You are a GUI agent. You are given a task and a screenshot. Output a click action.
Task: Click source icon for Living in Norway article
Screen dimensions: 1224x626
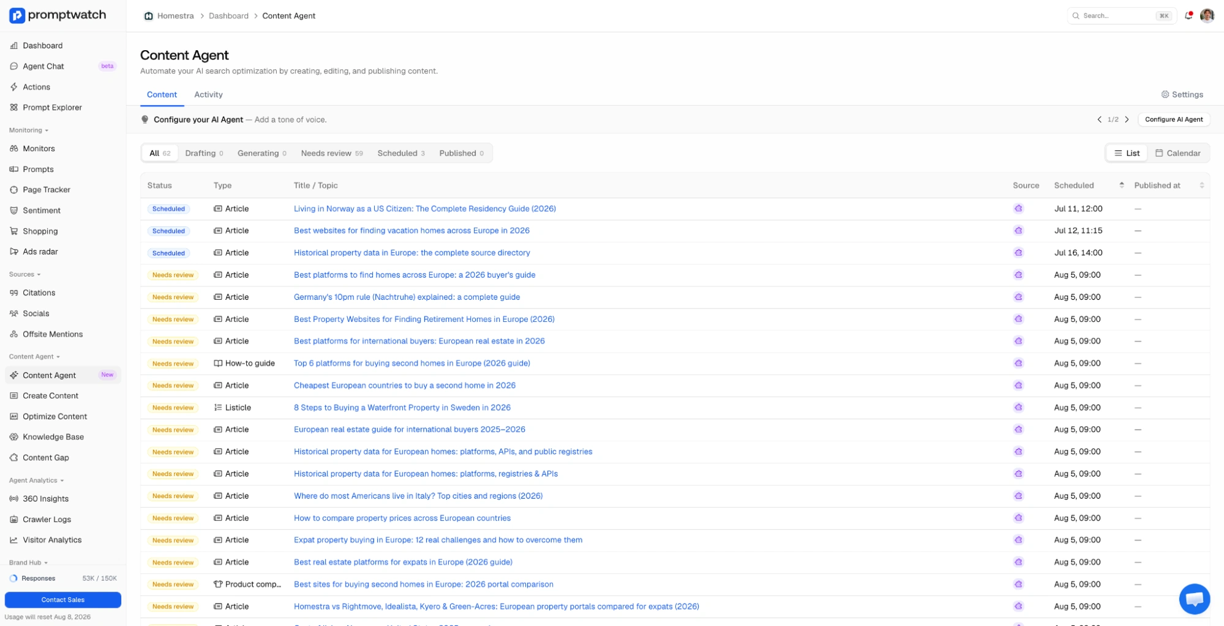pos(1018,209)
